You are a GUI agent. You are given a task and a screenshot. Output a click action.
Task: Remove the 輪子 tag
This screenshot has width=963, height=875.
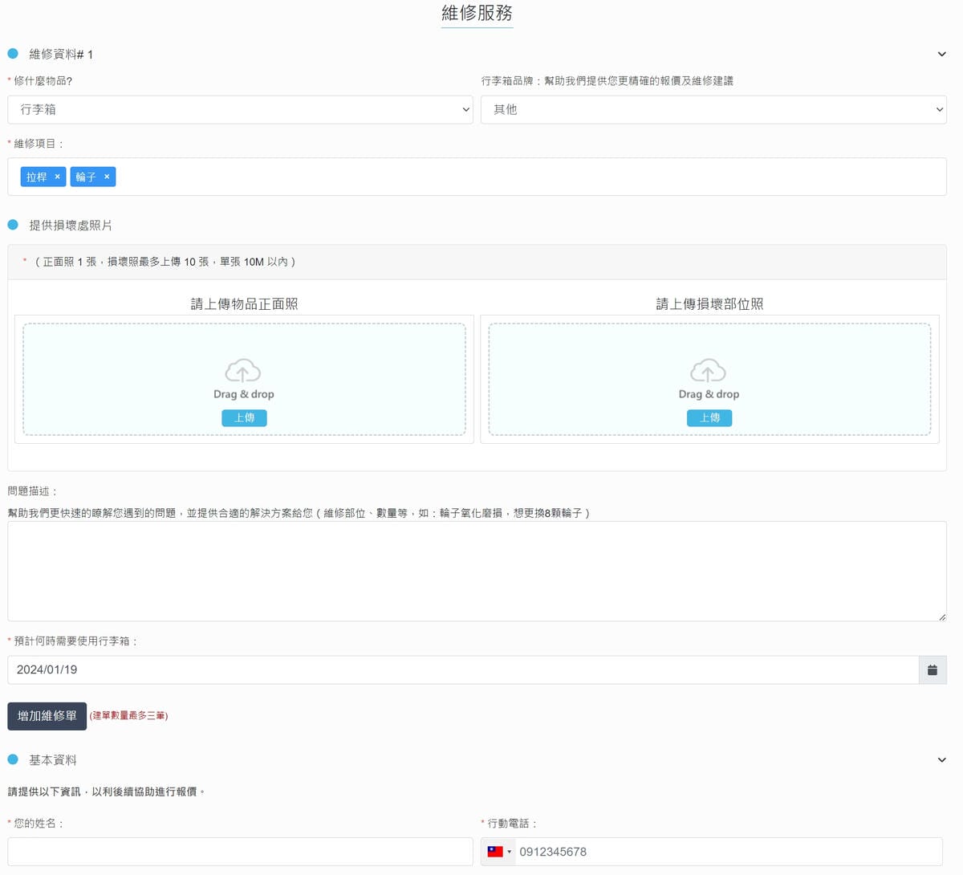(x=107, y=177)
